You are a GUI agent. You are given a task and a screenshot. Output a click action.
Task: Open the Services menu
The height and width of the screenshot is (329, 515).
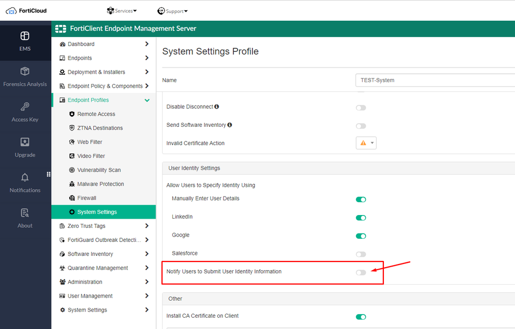click(x=122, y=11)
